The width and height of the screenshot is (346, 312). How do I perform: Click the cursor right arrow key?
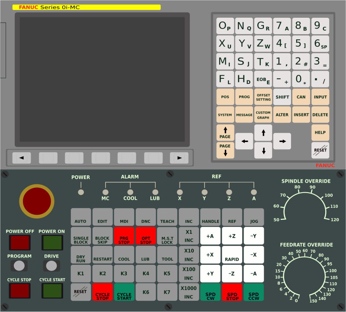(x=282, y=141)
